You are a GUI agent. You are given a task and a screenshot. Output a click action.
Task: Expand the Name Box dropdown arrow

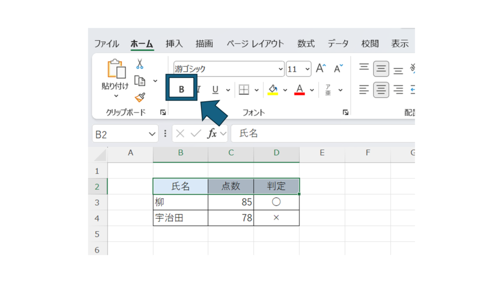click(x=152, y=134)
